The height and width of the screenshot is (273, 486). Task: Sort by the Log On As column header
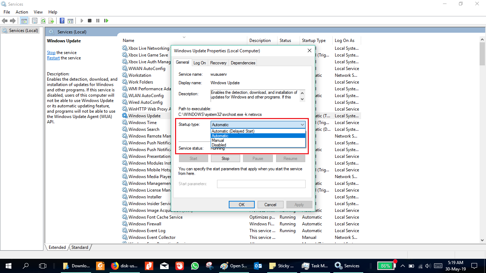pyautogui.click(x=347, y=41)
